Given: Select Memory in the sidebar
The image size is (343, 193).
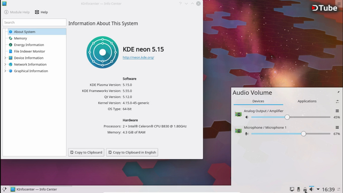Looking at the screenshot, I should click(x=20, y=38).
